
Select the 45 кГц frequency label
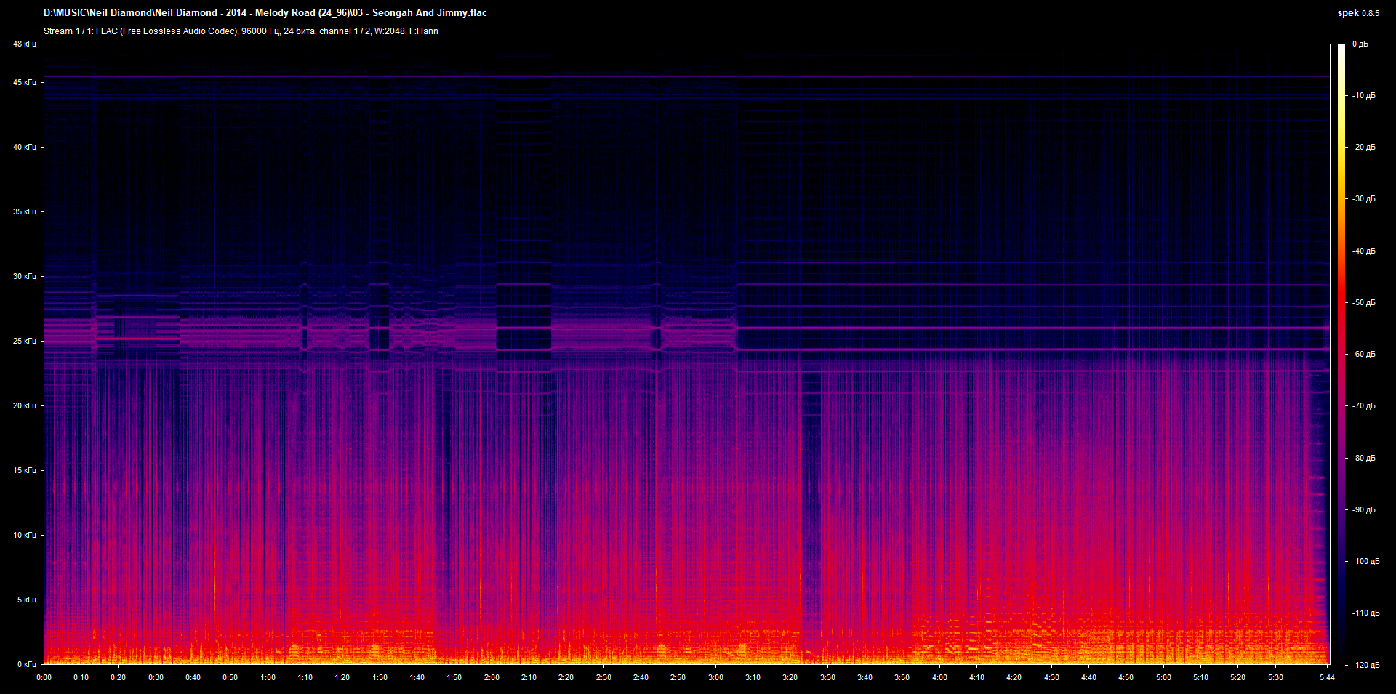[x=24, y=83]
